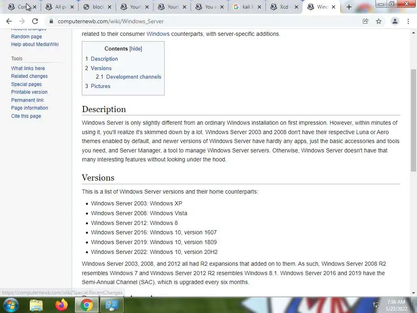
Task: Open Help about MediaWiki link
Action: click(x=35, y=44)
